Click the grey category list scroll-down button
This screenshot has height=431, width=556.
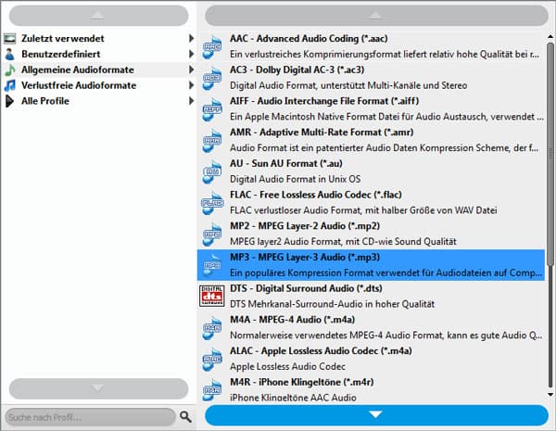coord(98,388)
